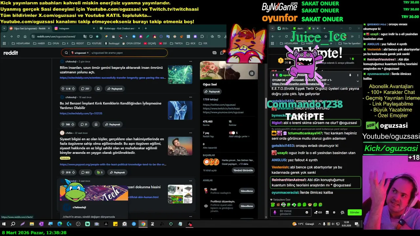Focus the 'Bir mesaj gönderin' chat input
Screen dimensions: 420x236
click(x=290, y=212)
